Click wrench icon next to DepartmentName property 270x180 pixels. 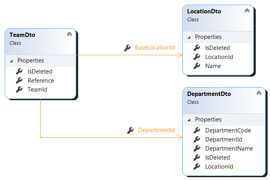coord(197,149)
